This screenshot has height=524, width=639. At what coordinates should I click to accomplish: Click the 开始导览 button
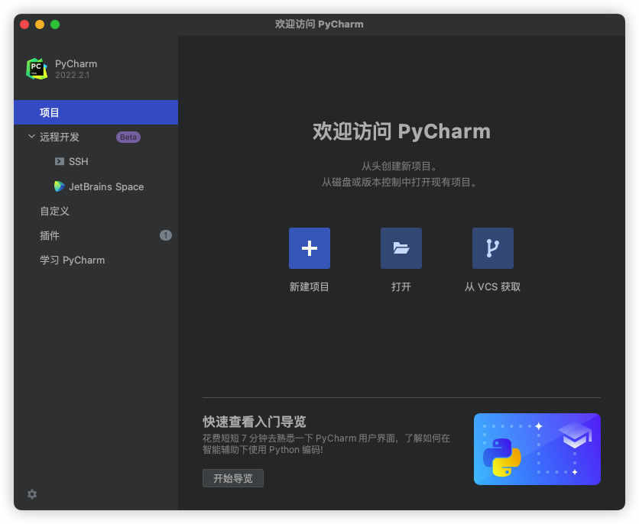point(233,478)
